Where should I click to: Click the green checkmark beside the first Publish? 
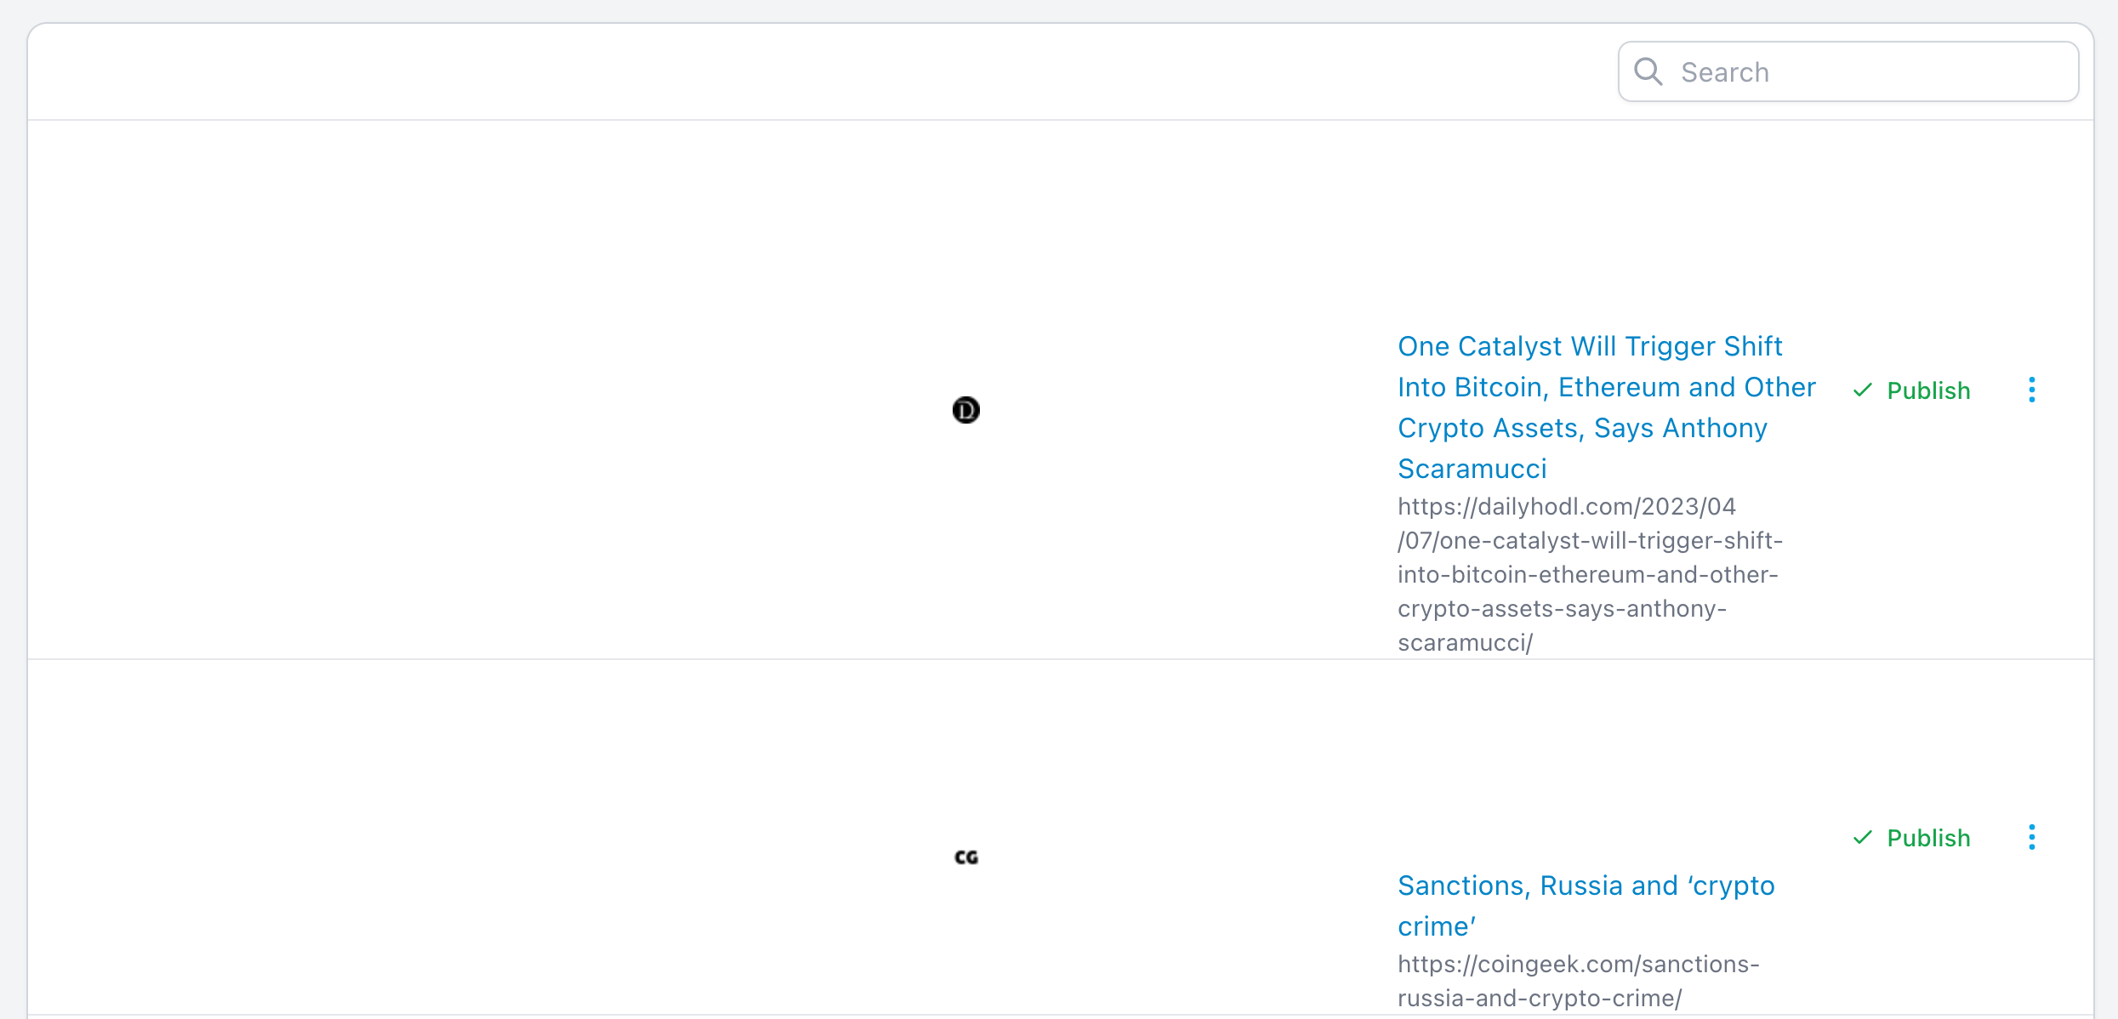(1863, 390)
